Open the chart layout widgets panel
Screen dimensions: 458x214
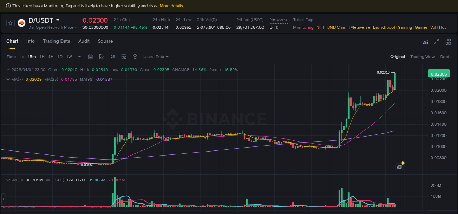point(448,42)
